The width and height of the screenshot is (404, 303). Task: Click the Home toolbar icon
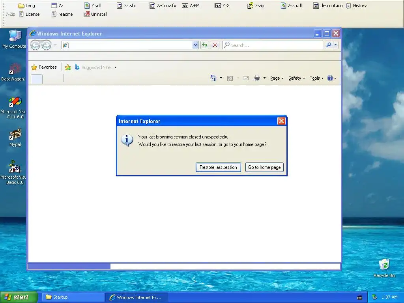tap(213, 78)
